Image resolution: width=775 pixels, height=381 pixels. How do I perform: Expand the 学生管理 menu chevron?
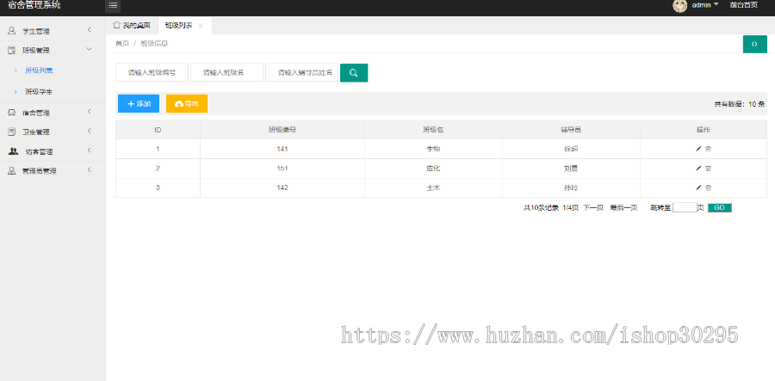(x=89, y=30)
